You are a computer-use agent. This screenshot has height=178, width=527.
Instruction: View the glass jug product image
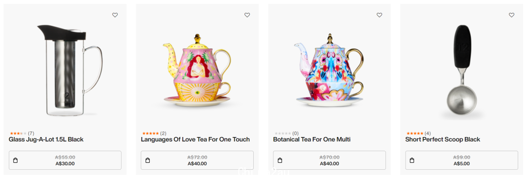70,70
